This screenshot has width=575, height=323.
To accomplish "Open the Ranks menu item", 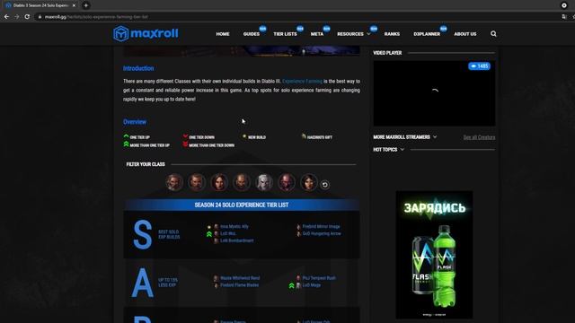I will (392, 34).
